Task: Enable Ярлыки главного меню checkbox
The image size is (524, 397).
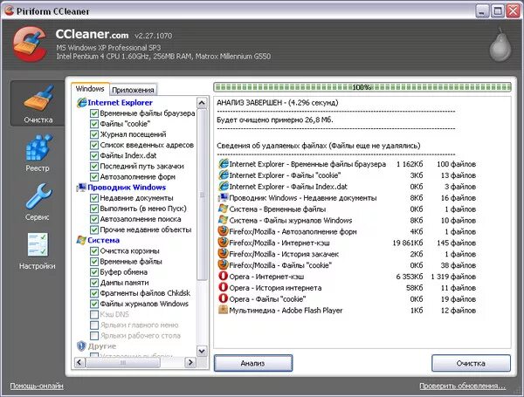Action: tap(94, 325)
